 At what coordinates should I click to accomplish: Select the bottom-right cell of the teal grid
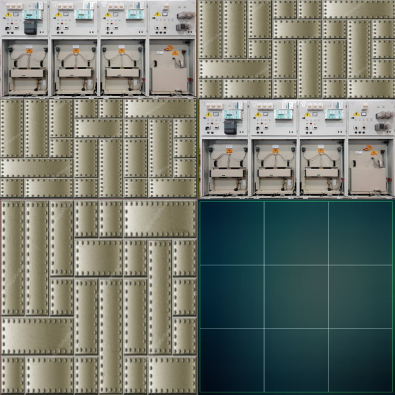click(x=360, y=360)
